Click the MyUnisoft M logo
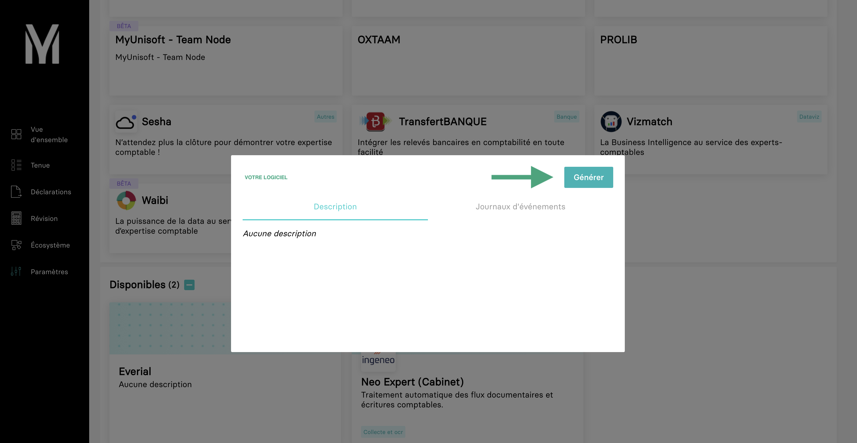The height and width of the screenshot is (443, 857). [42, 44]
